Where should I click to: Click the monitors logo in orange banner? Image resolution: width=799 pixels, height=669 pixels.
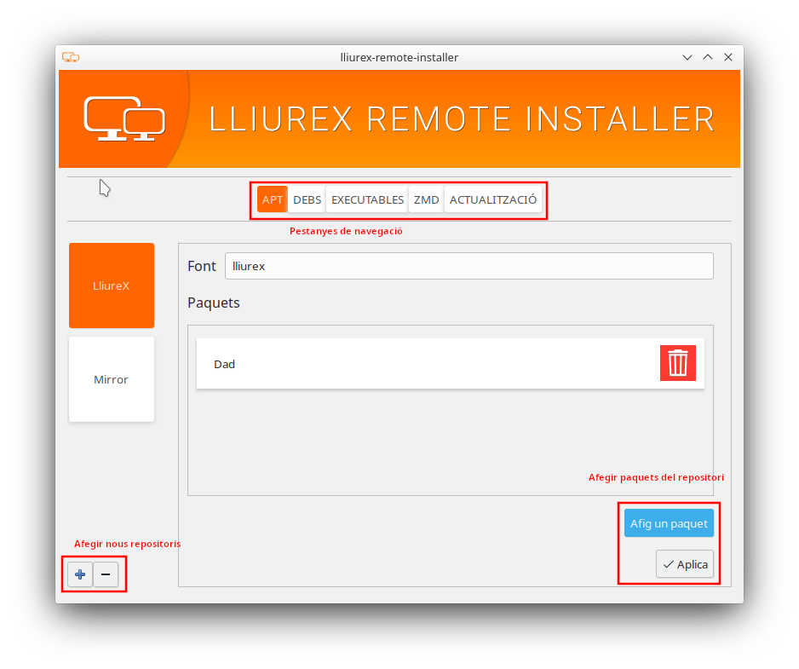click(124, 118)
